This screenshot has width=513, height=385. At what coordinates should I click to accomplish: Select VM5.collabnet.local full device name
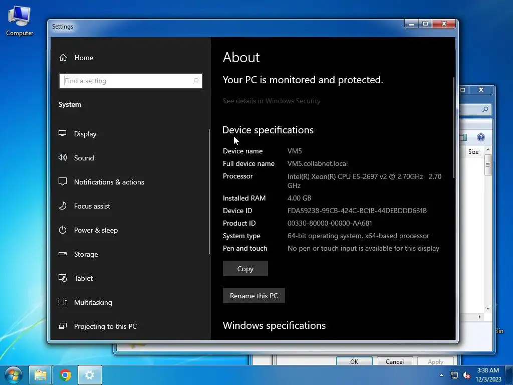click(317, 163)
